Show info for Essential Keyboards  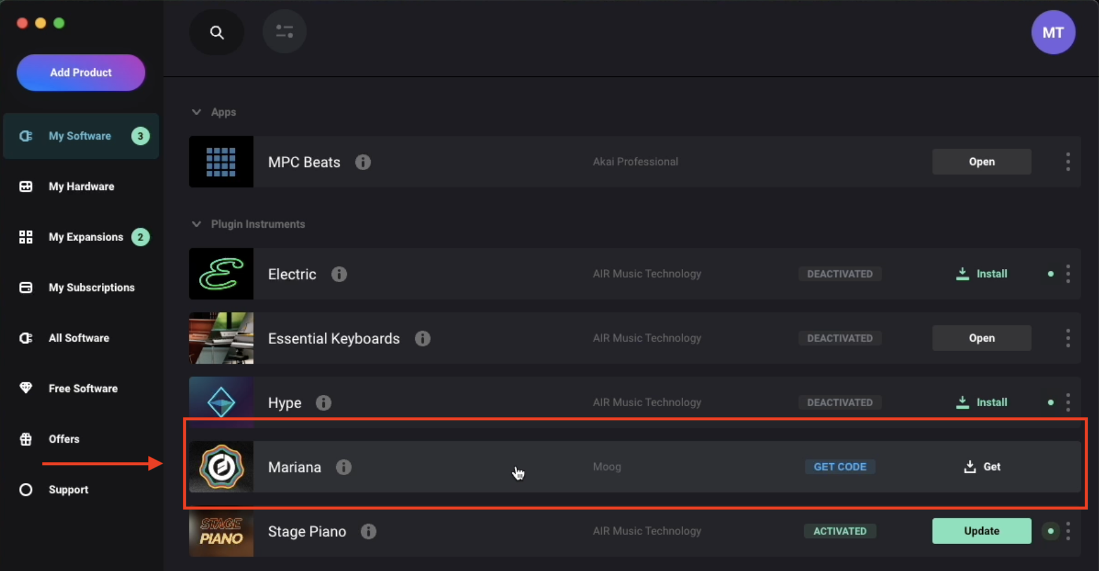pyautogui.click(x=422, y=339)
